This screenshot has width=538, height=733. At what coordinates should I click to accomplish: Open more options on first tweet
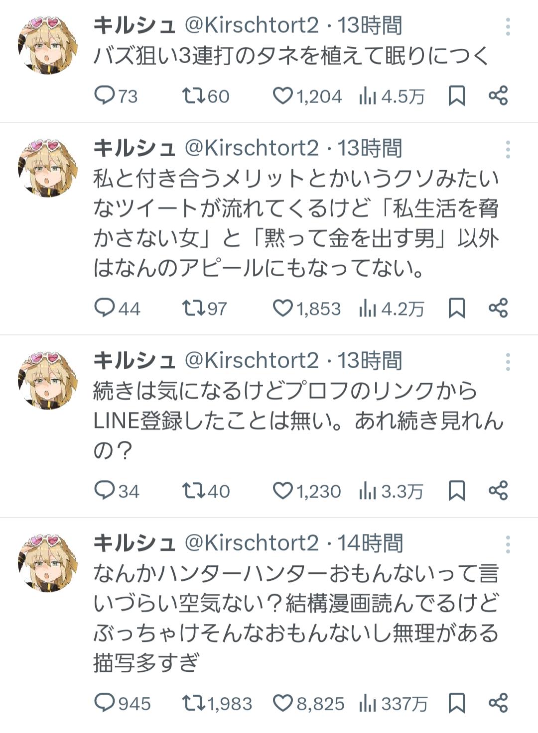508,26
